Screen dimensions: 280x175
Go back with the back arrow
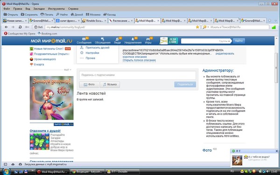coord(6,27)
